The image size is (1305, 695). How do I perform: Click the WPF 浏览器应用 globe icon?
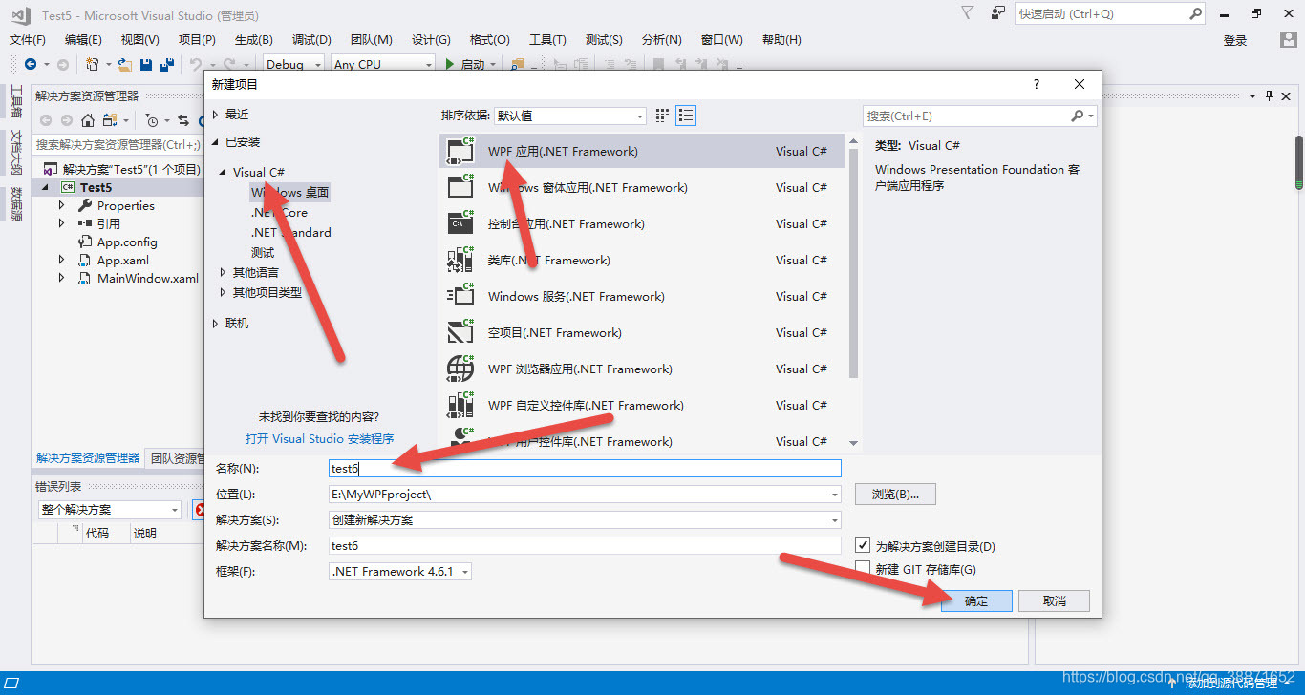coord(460,369)
